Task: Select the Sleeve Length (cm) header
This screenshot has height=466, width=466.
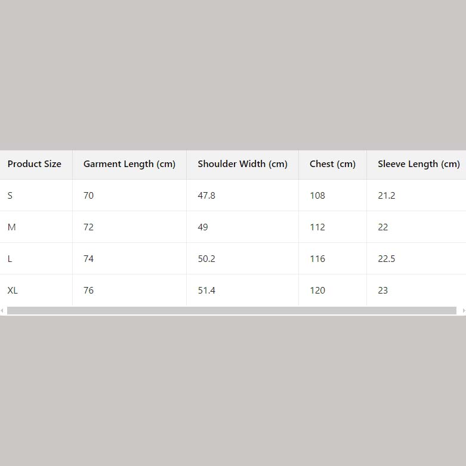Action: (x=418, y=164)
